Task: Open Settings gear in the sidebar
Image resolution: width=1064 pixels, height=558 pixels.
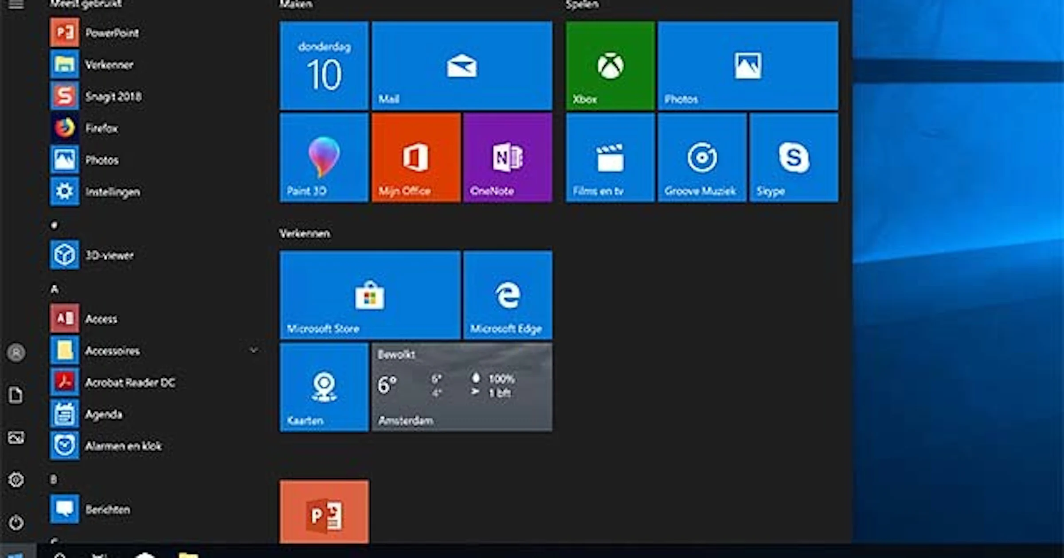Action: [x=16, y=480]
